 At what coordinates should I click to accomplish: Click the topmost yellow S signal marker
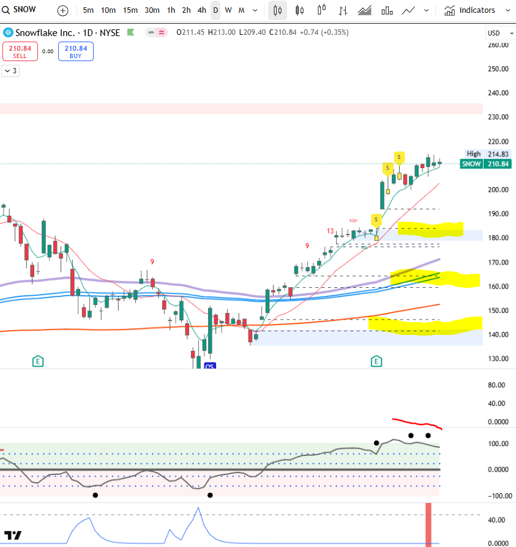pyautogui.click(x=399, y=157)
